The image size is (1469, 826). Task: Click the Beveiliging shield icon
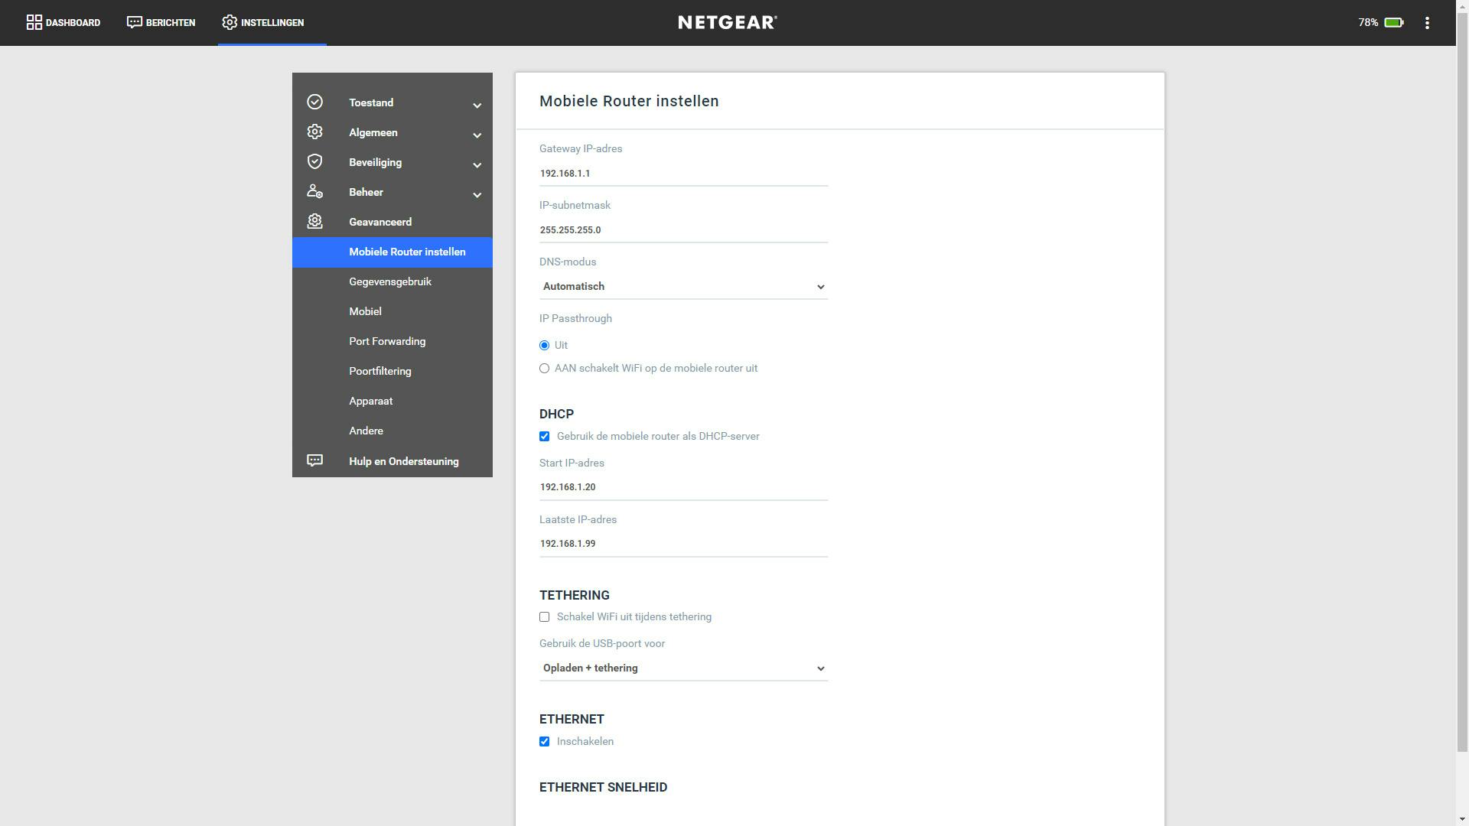(x=314, y=161)
